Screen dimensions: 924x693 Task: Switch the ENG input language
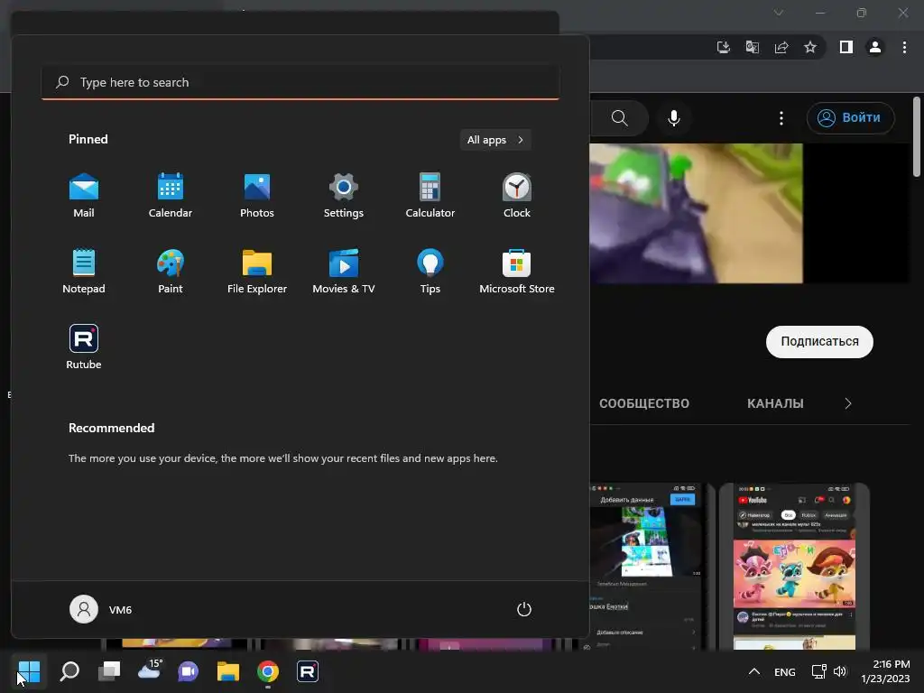point(784,671)
